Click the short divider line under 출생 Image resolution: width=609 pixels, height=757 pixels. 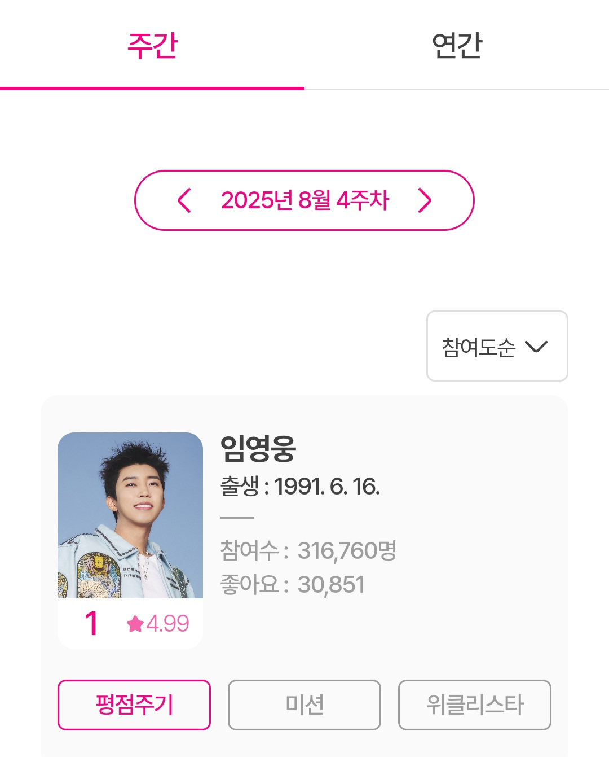click(237, 517)
